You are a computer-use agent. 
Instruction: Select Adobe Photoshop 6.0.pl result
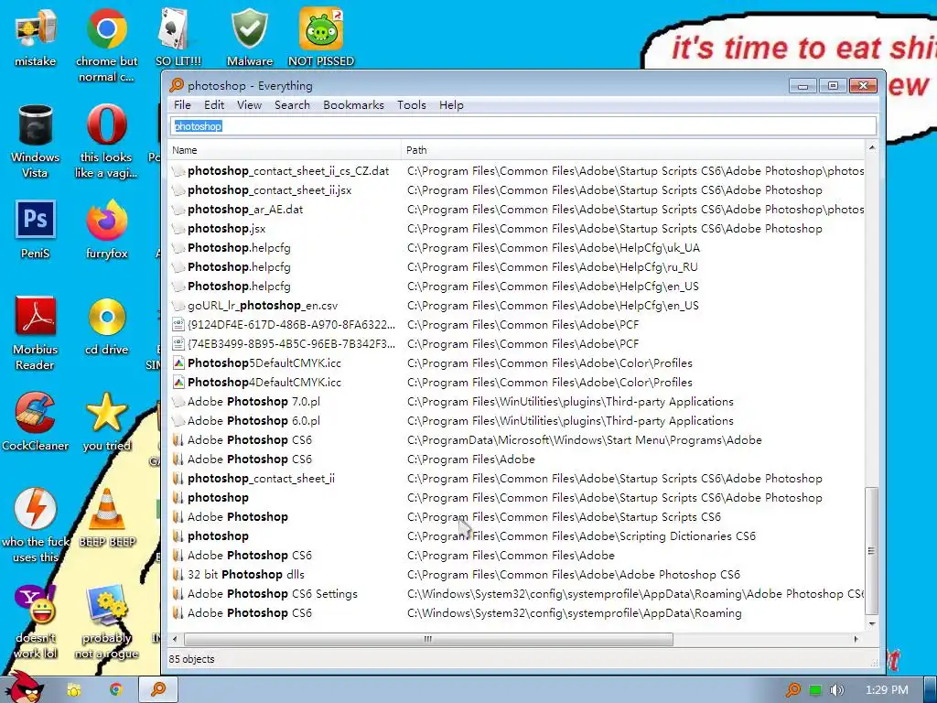[517, 421]
